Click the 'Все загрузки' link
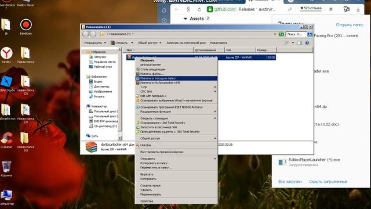This screenshot has height=209, width=371. pyautogui.click(x=290, y=182)
